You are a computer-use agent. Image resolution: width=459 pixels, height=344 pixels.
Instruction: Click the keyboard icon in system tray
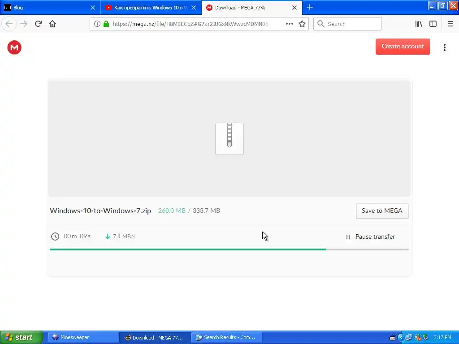[x=393, y=338]
